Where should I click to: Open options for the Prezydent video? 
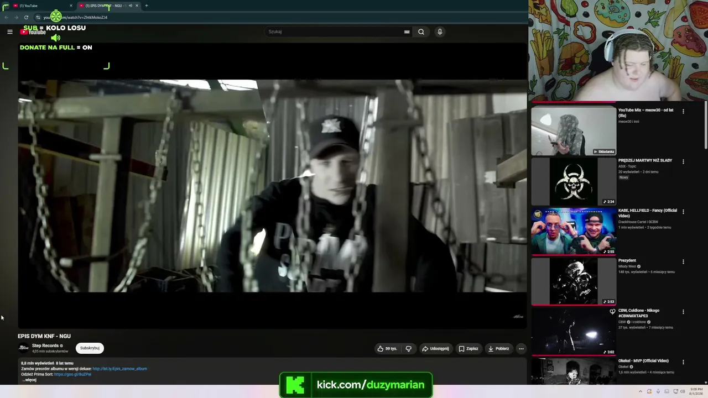click(x=683, y=261)
